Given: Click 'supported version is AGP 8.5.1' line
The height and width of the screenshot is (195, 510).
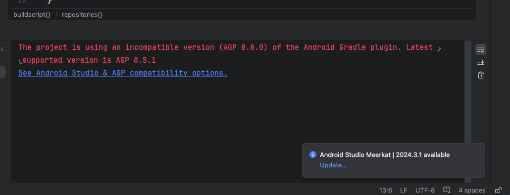Looking at the screenshot, I should (x=89, y=60).
